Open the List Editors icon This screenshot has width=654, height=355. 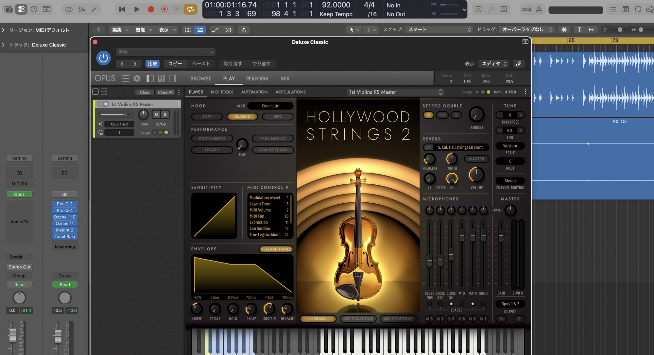pos(612,9)
